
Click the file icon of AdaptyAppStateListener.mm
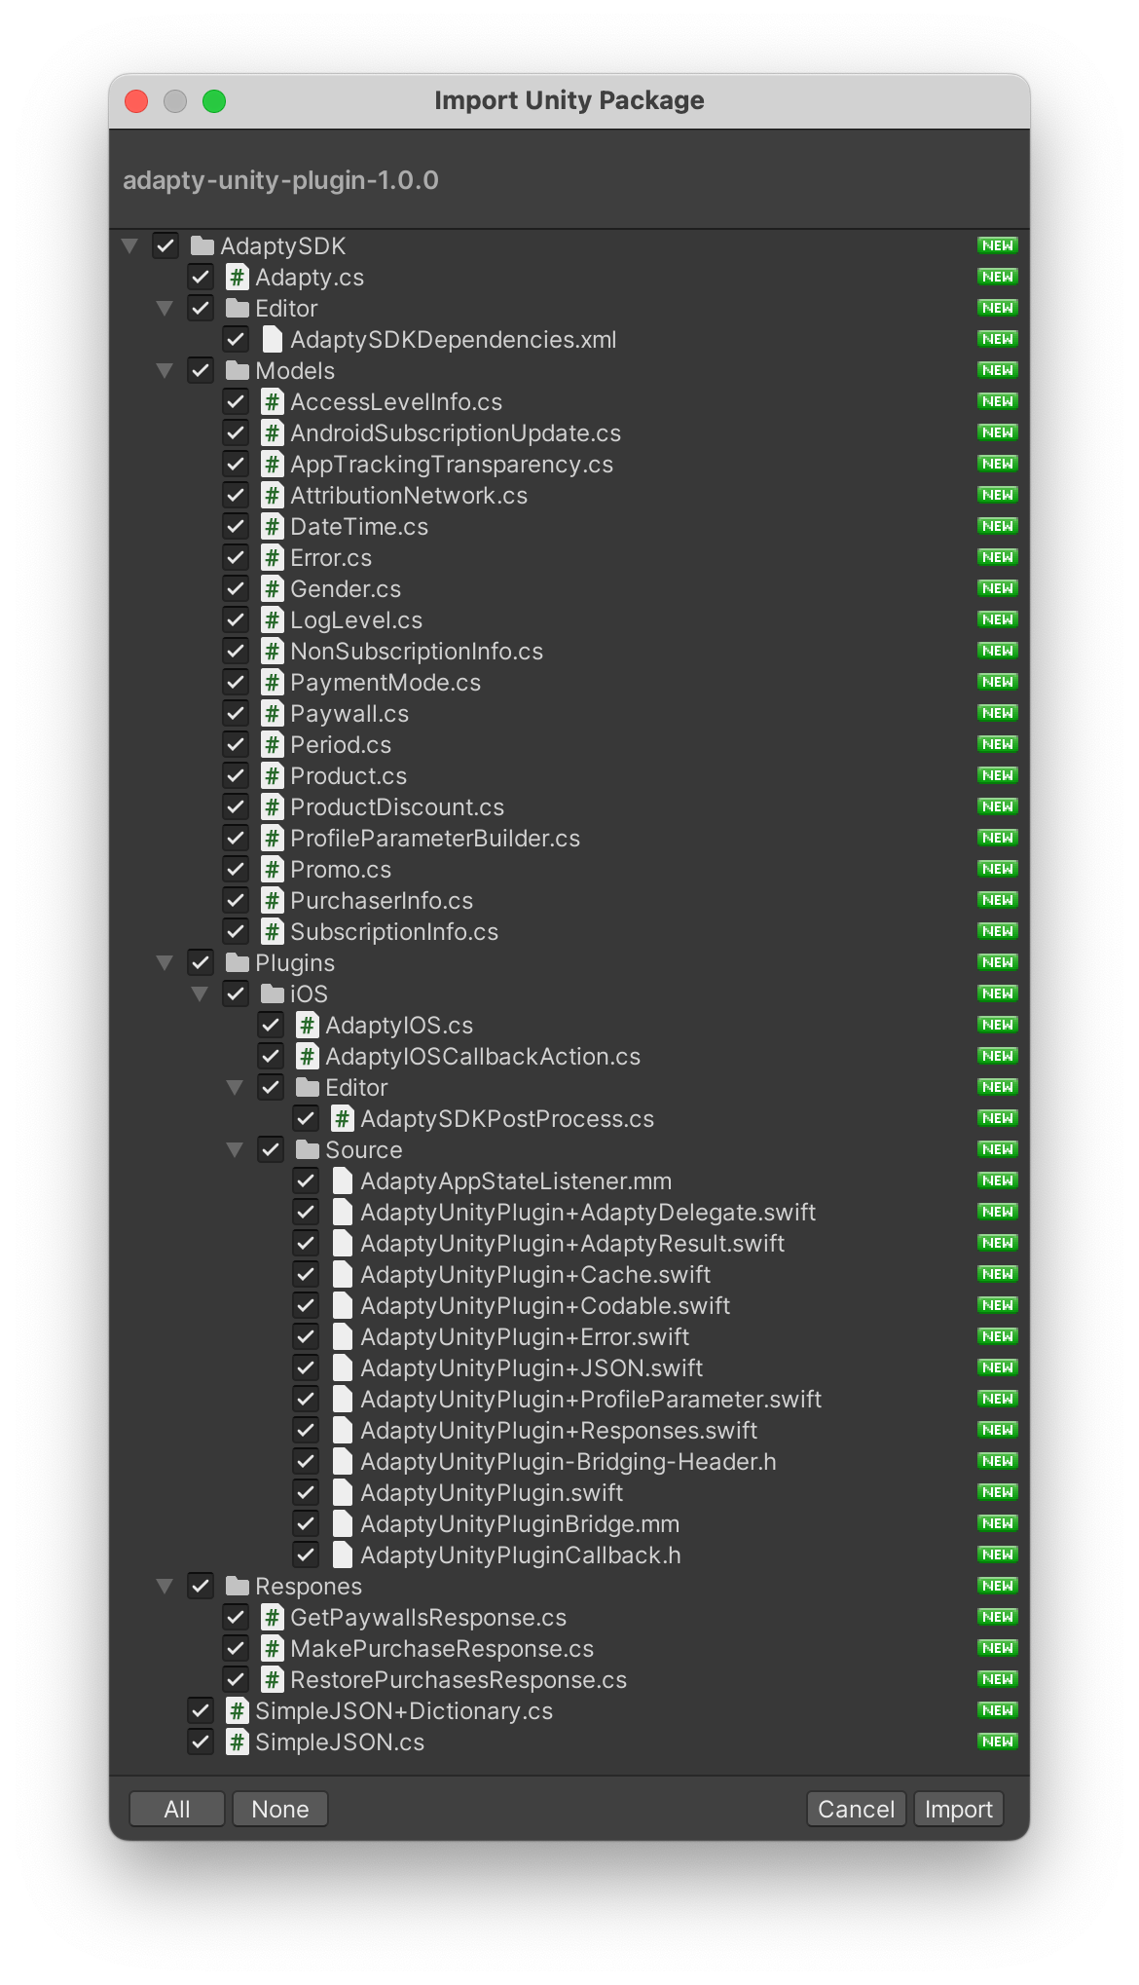pos(342,1180)
